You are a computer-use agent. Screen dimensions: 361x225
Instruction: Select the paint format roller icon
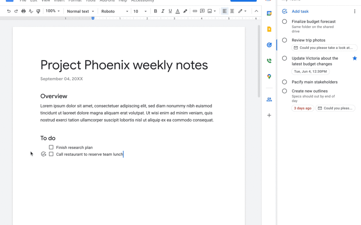pyautogui.click(x=38, y=11)
